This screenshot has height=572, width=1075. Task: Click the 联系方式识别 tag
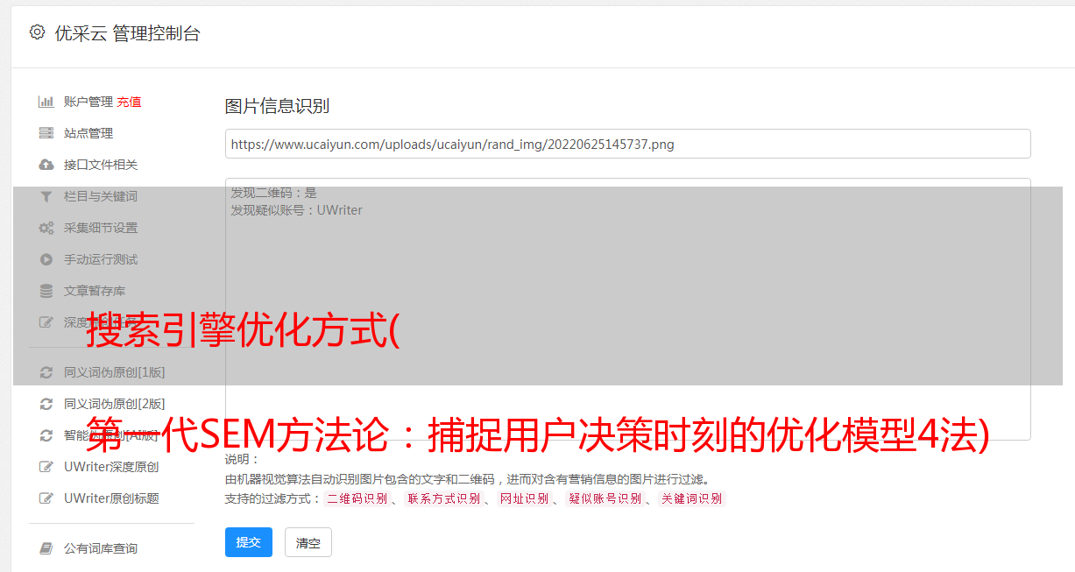(x=444, y=498)
